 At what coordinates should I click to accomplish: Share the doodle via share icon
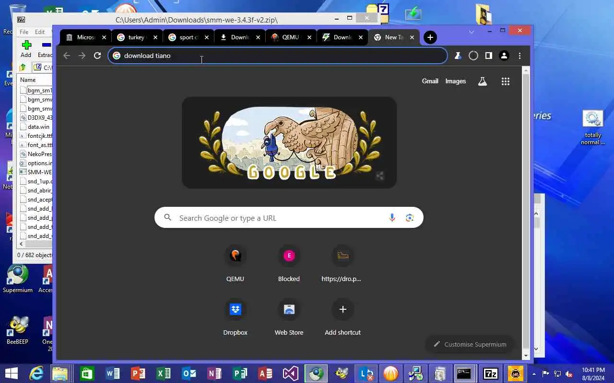point(380,176)
